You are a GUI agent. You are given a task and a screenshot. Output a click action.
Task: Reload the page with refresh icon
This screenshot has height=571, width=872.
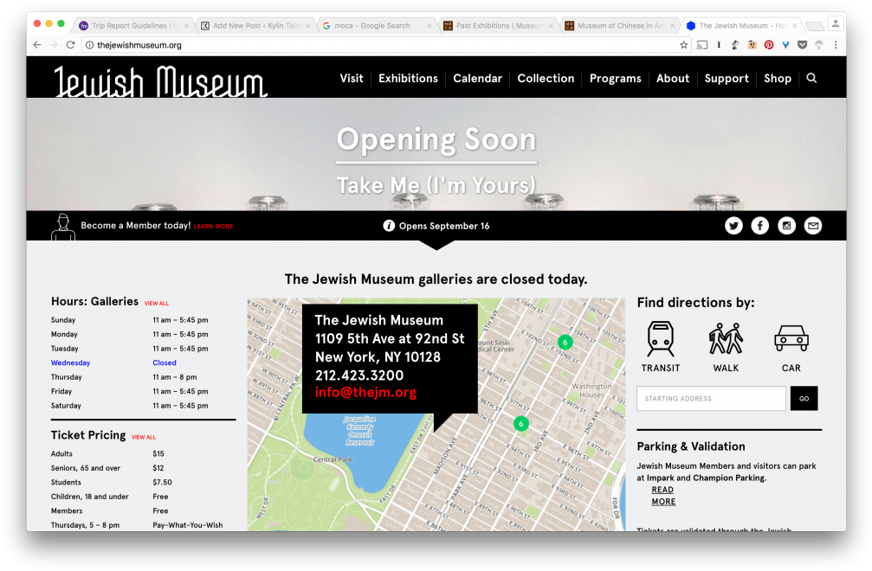(x=71, y=45)
